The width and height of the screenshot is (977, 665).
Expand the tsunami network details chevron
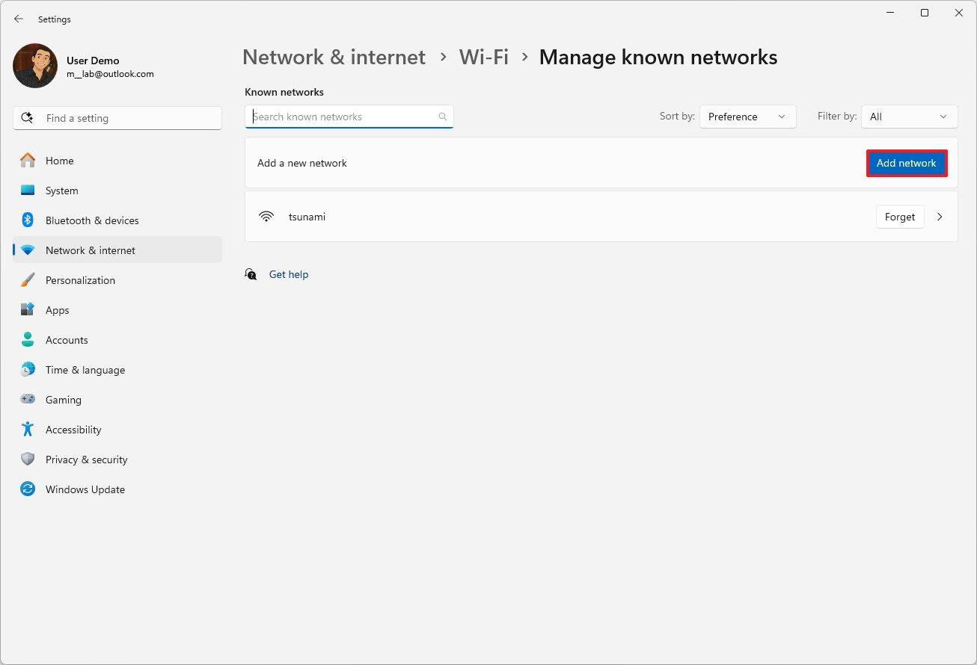(x=940, y=217)
